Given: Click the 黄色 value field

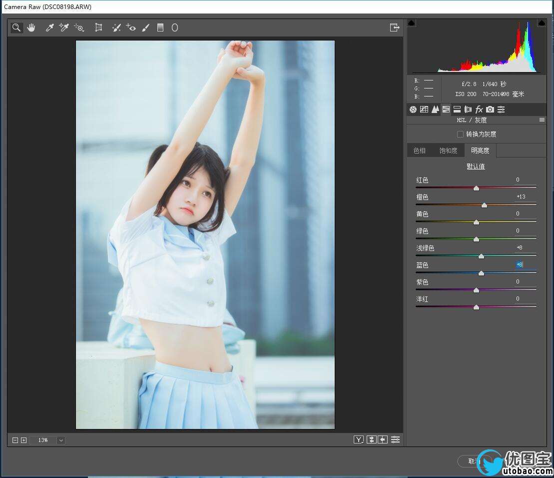Looking at the screenshot, I should [526, 213].
